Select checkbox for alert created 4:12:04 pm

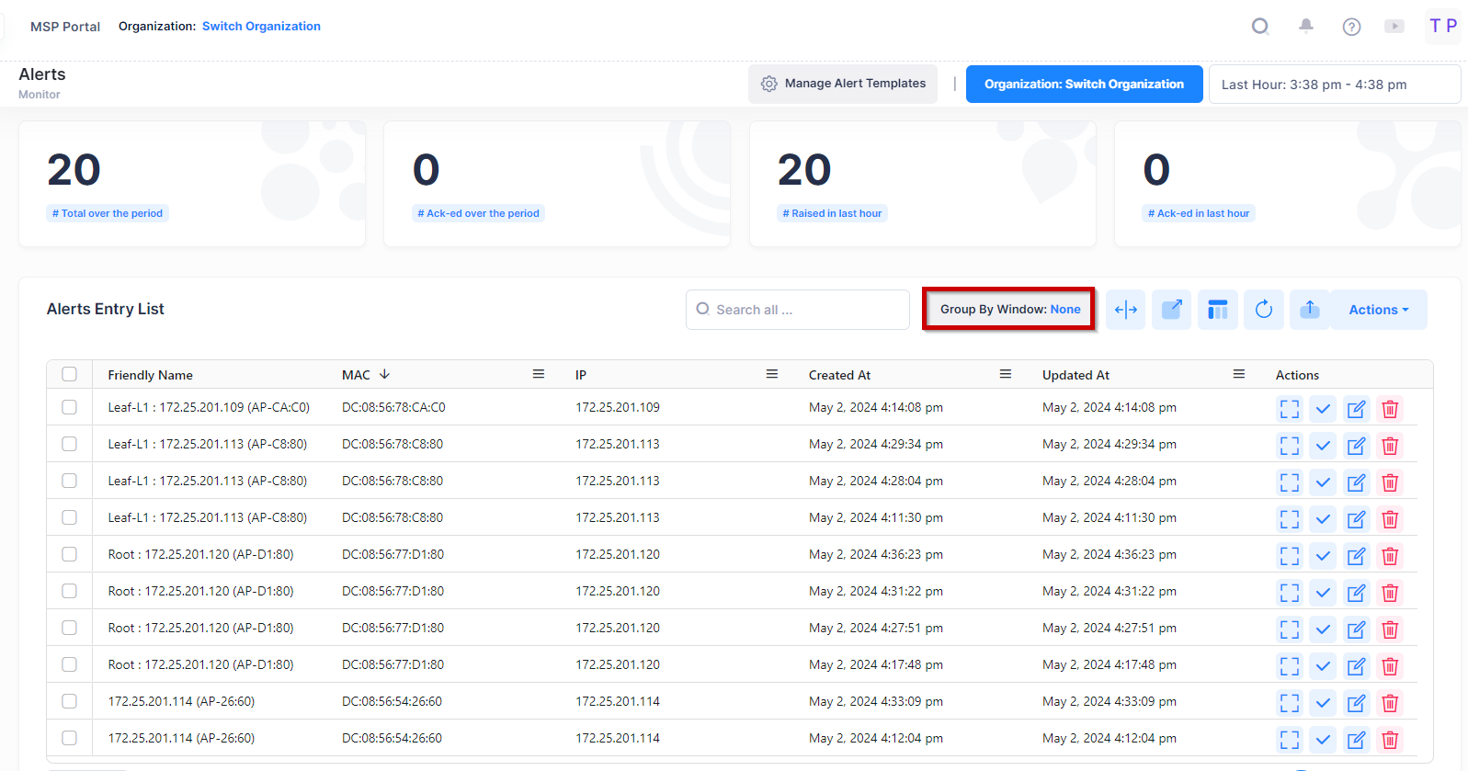click(70, 738)
